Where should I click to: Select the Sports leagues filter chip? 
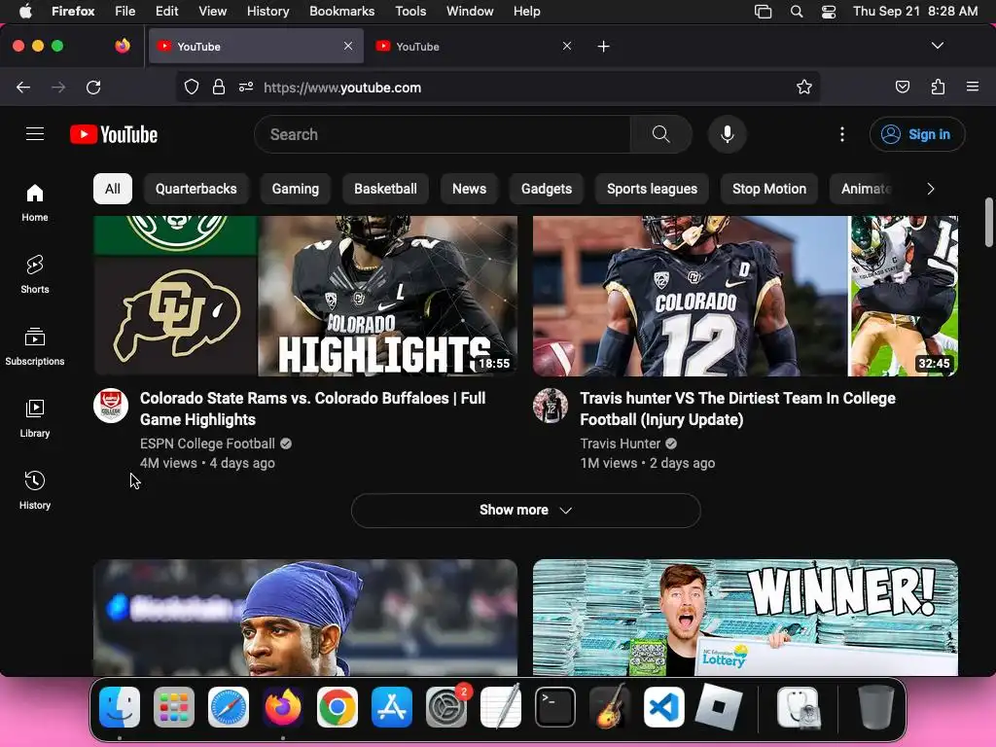coord(652,189)
